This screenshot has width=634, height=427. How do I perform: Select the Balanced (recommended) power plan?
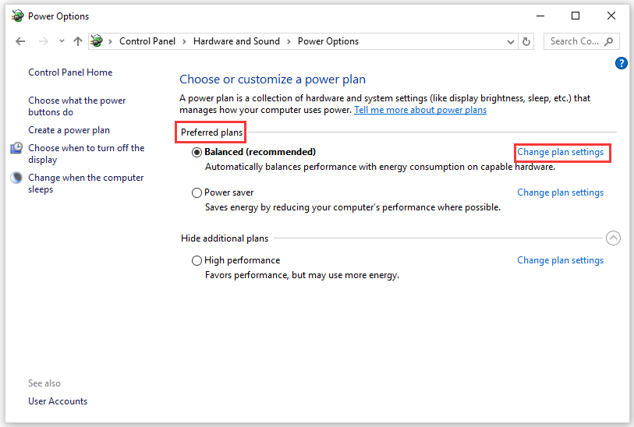tap(197, 153)
